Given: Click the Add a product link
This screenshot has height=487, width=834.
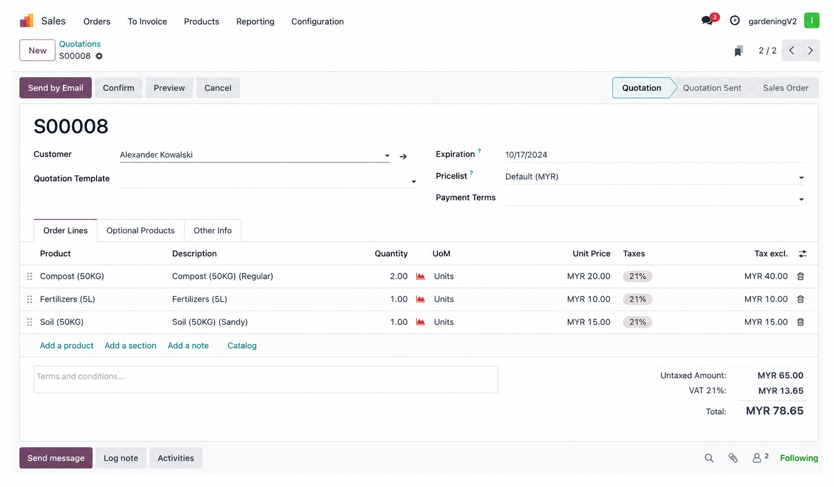Looking at the screenshot, I should [67, 345].
